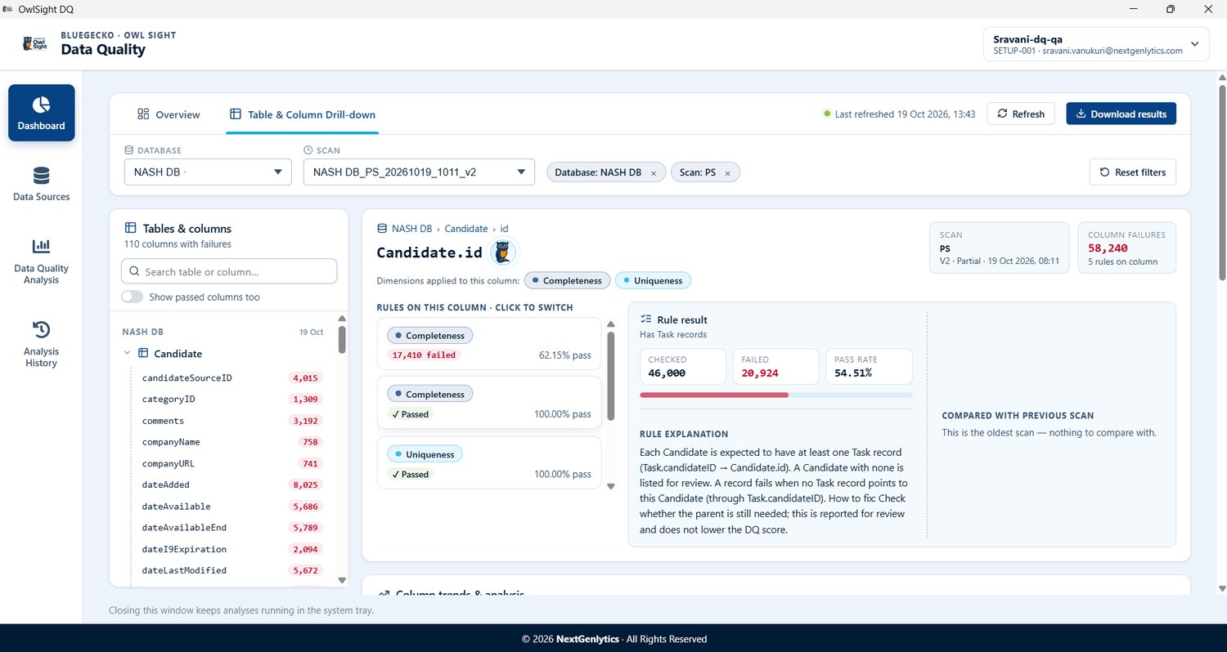The height and width of the screenshot is (652, 1227).
Task: Remove the Scan: PS filter chip
Action: (x=727, y=173)
